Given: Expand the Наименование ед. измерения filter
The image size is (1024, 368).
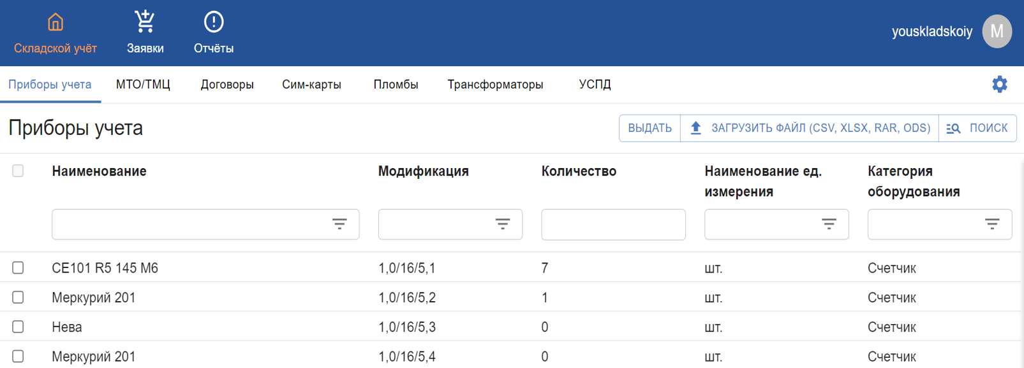Looking at the screenshot, I should point(829,224).
